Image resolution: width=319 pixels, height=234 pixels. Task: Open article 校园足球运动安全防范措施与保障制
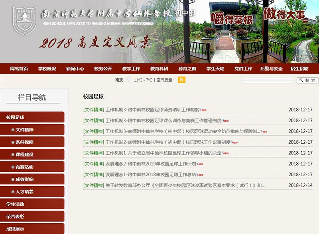[183, 131]
